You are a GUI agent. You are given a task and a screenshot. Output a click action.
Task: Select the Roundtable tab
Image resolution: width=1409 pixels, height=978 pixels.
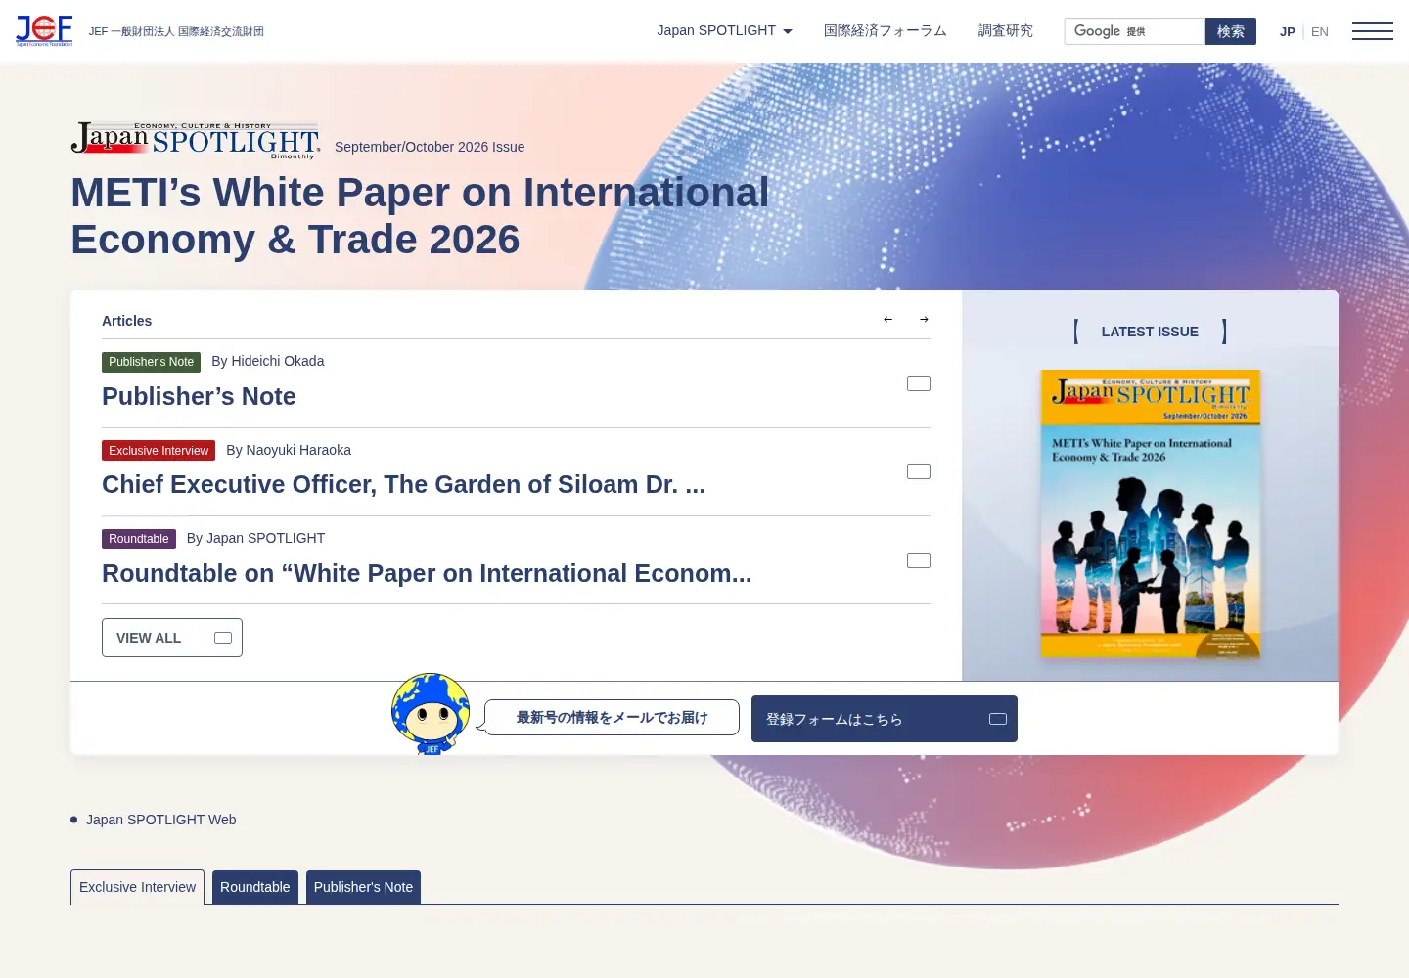pyautogui.click(x=255, y=887)
